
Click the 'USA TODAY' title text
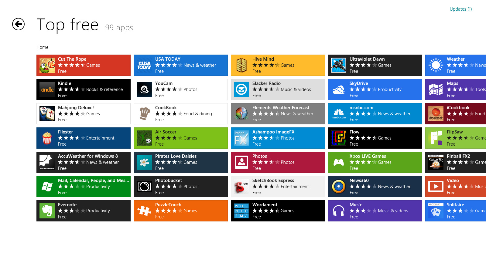168,59
